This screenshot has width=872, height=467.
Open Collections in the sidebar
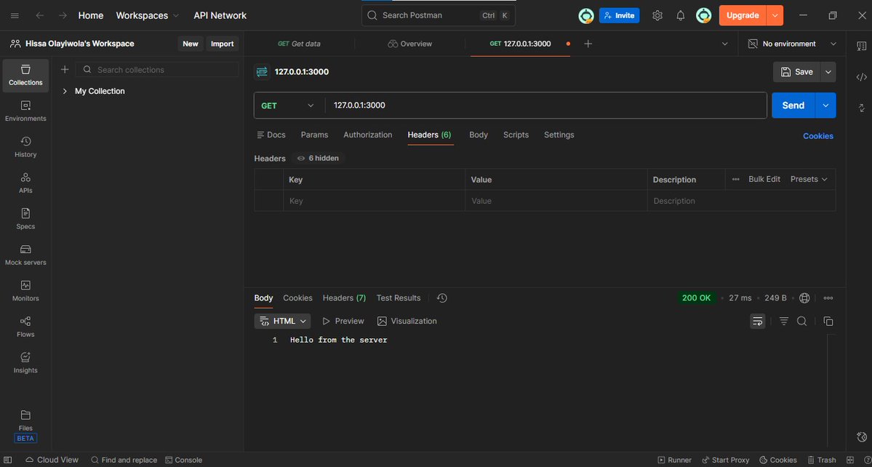click(25, 76)
